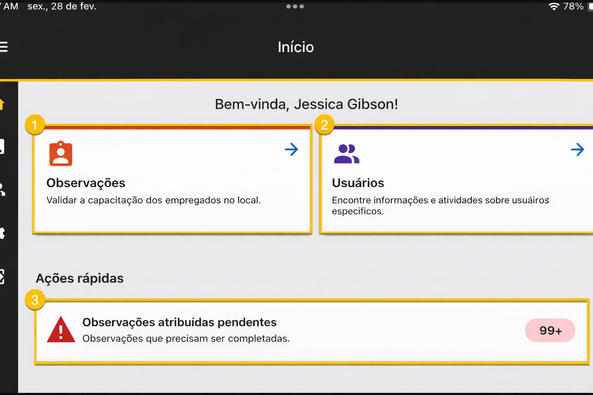Open the hamburger menu
The width and height of the screenshot is (593, 395).
(4, 47)
